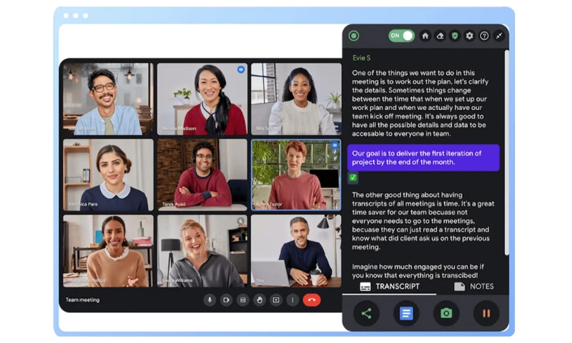Click the green share button

coord(366,313)
